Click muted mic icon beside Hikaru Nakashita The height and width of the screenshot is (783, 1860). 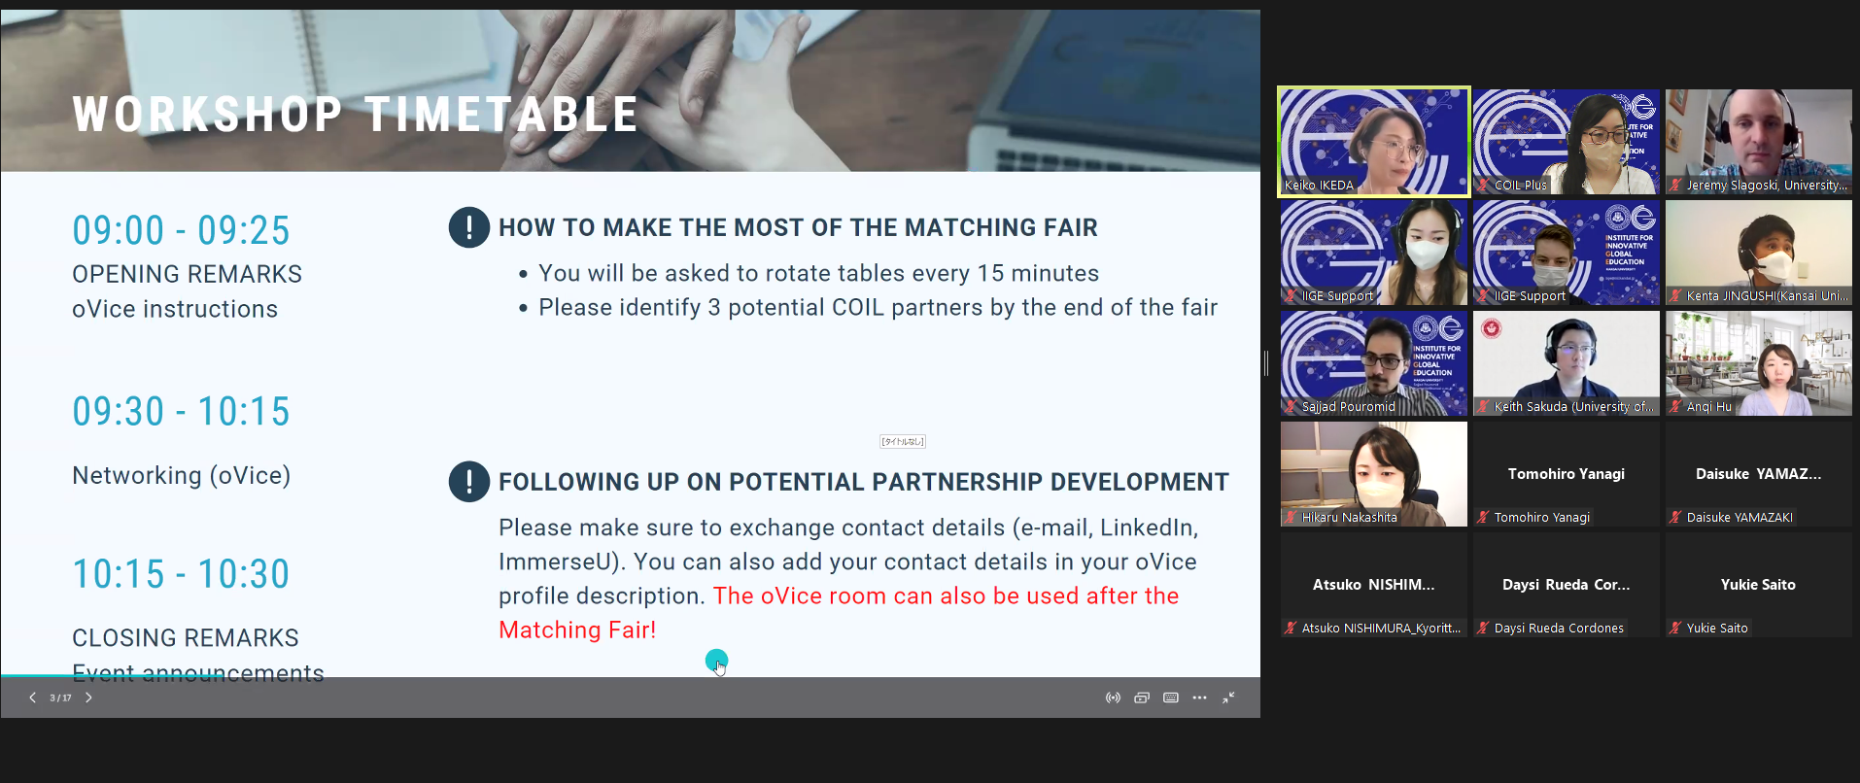pyautogui.click(x=1291, y=517)
